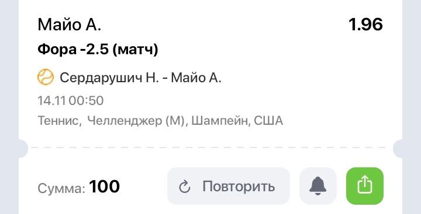Tap the Шампейн, США location text
421x214 pixels.
coord(237,121)
